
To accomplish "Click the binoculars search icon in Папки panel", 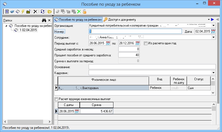I will tap(44, 20).
